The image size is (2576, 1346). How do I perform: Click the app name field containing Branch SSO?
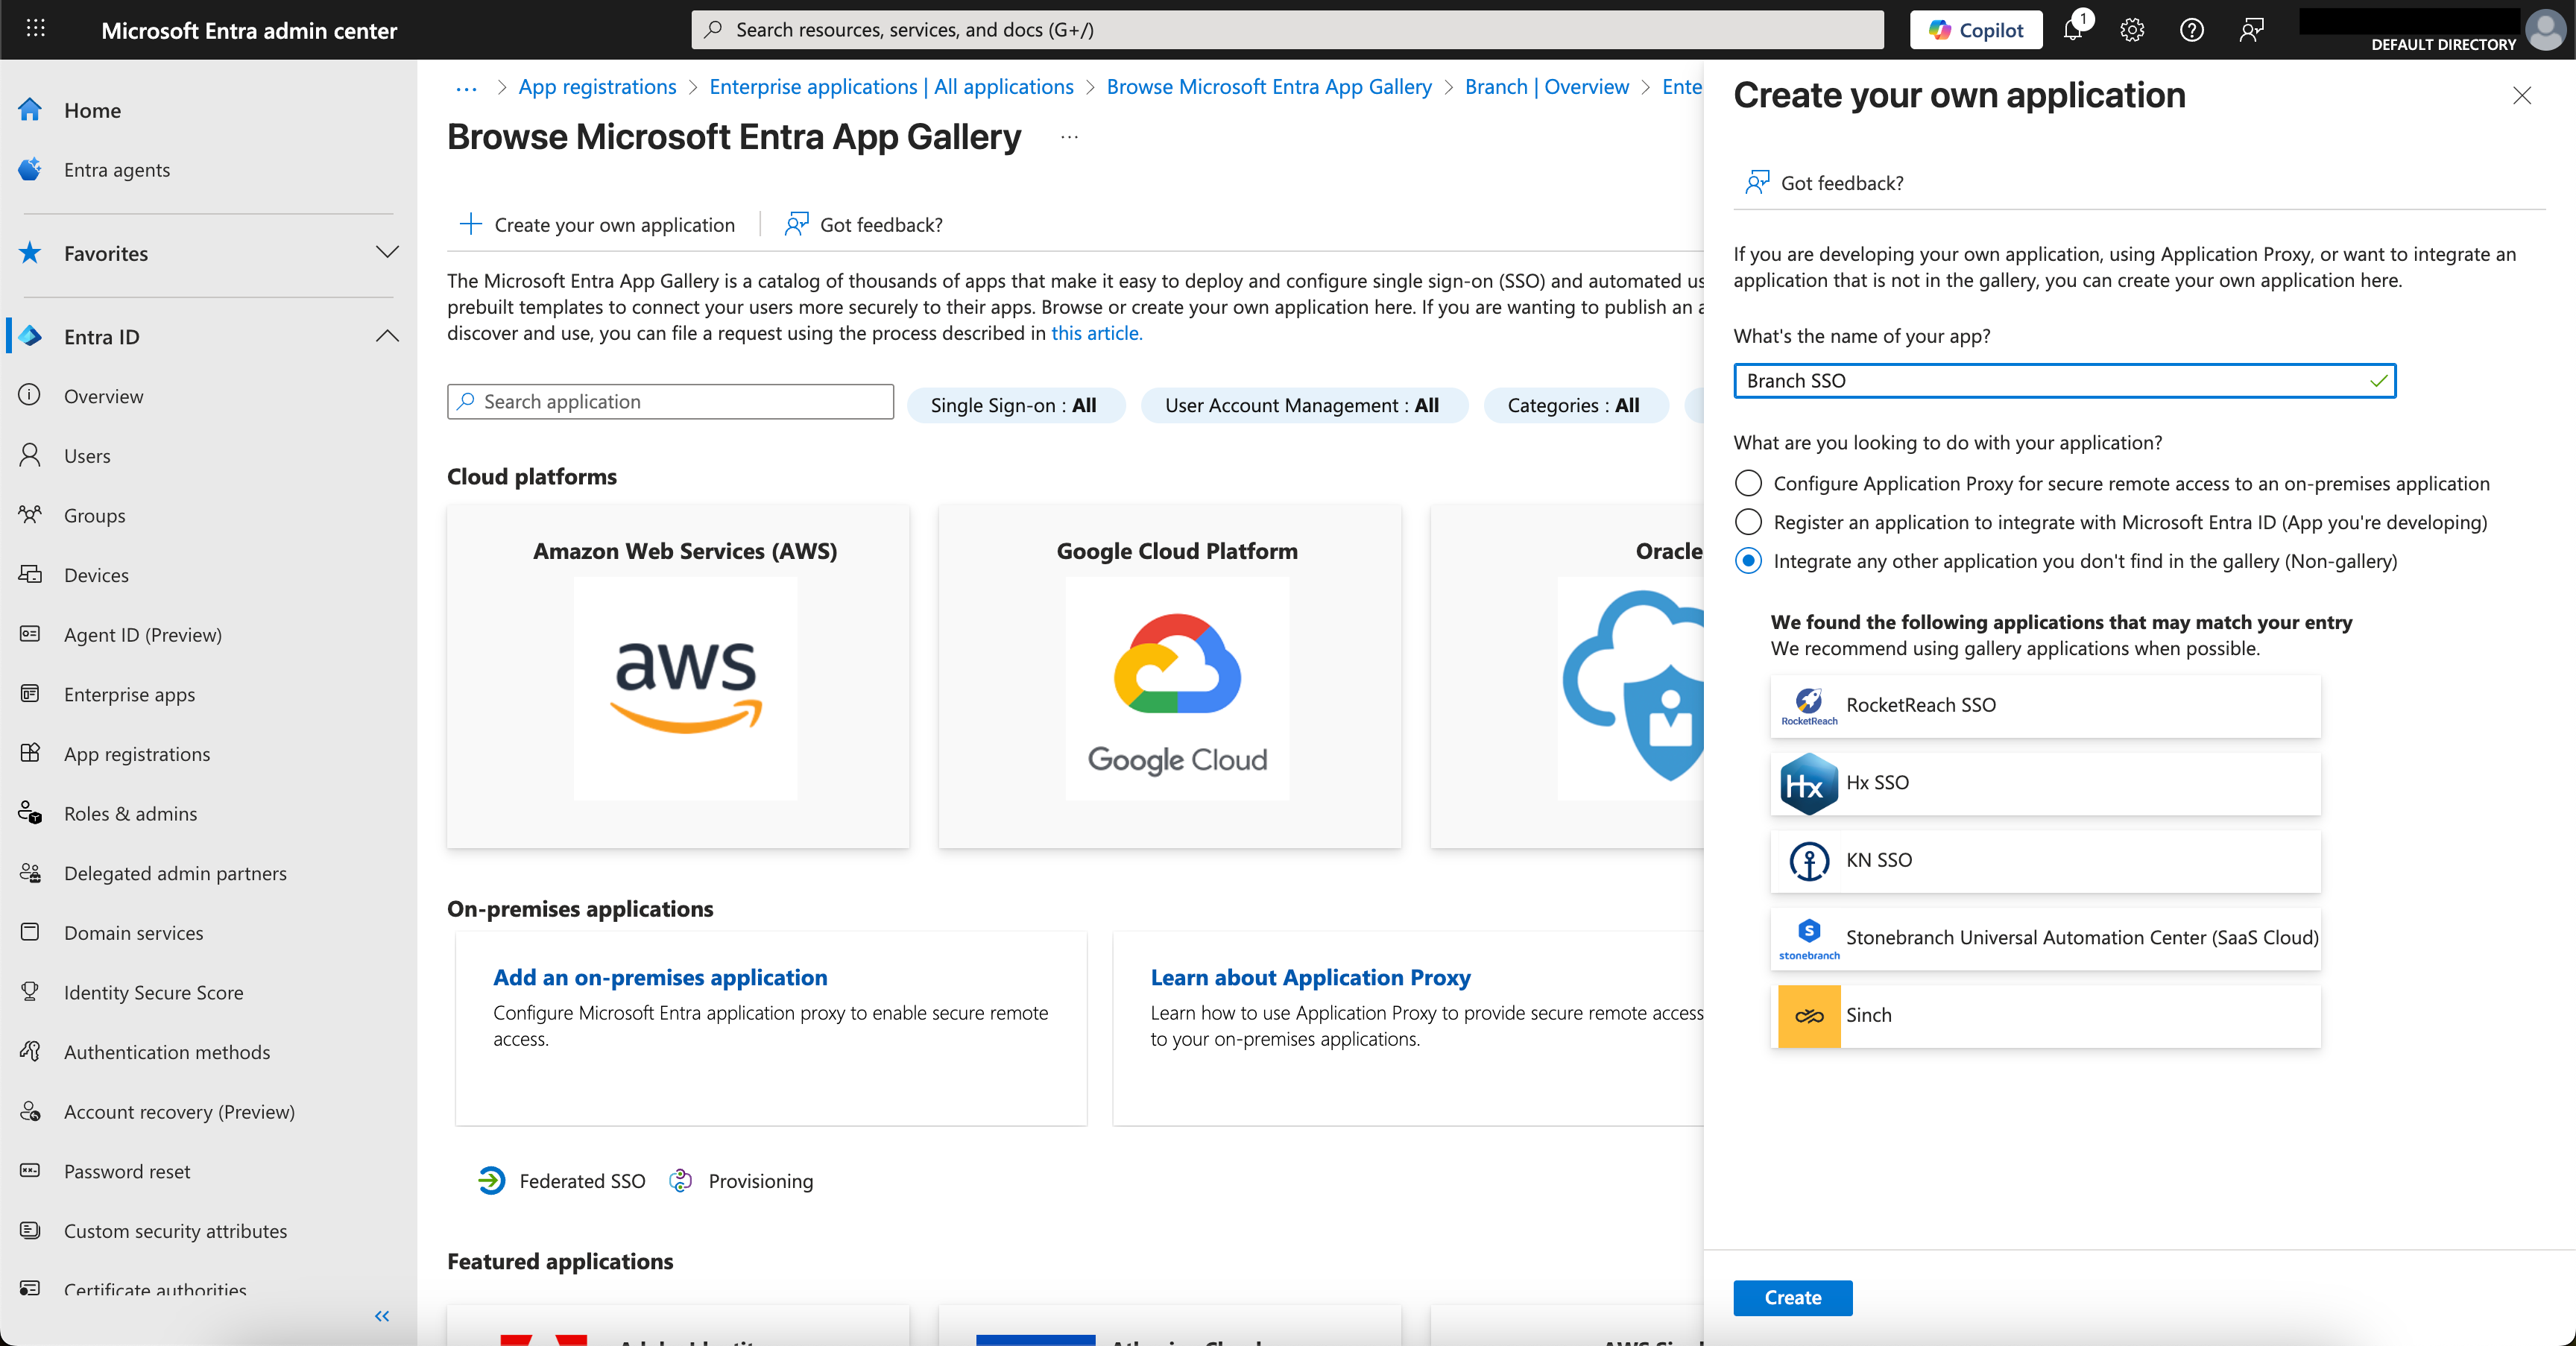pyautogui.click(x=2064, y=380)
